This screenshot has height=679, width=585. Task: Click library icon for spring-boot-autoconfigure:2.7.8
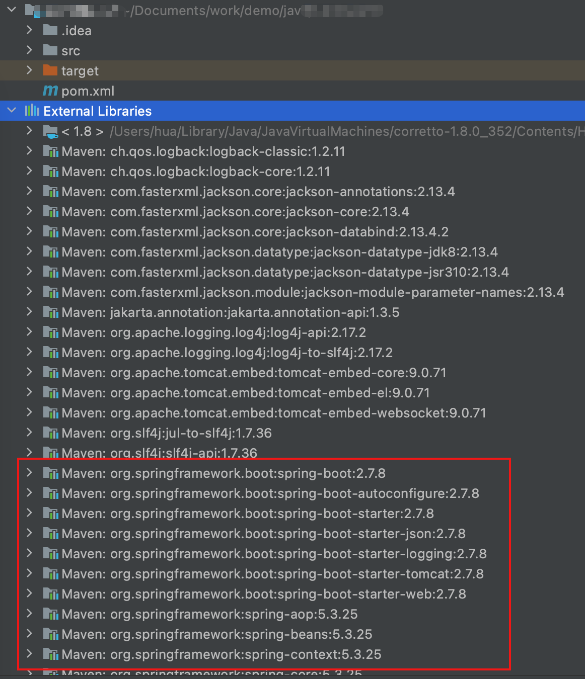[x=51, y=493]
